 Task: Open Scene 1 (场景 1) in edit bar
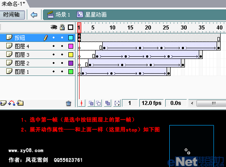[59, 15]
